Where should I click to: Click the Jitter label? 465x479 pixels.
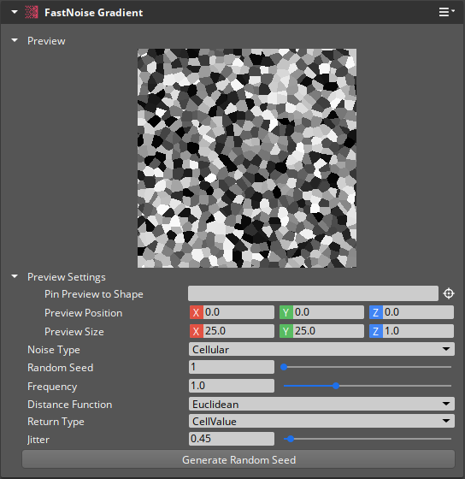point(38,440)
